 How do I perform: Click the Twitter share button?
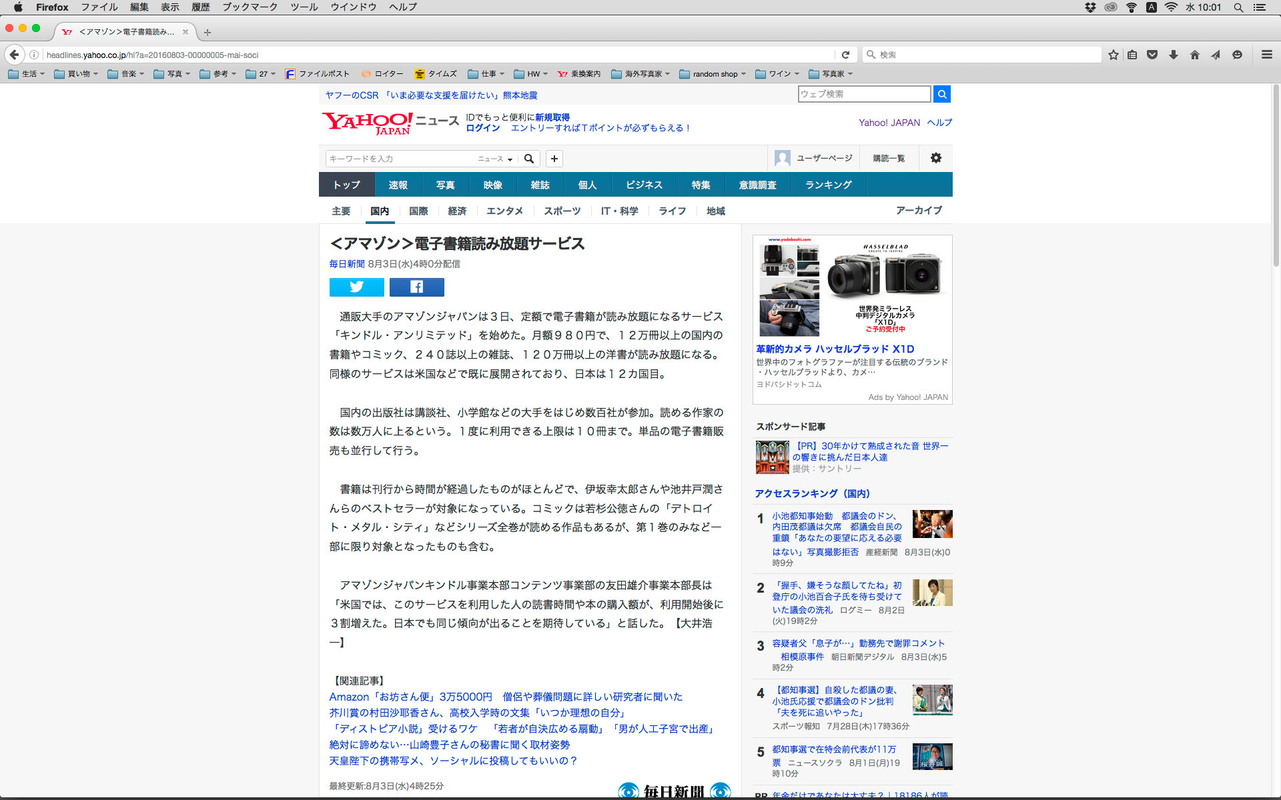[x=356, y=287]
